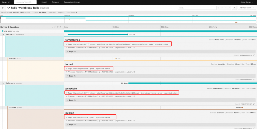257x129 pixels.
Task: Click the locate-match target icon beside Find
Action: click(218, 8)
